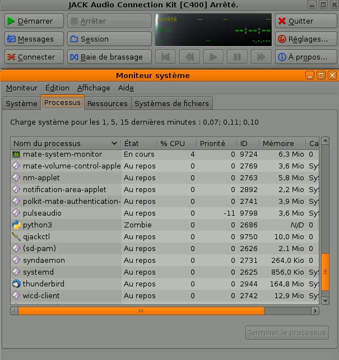Click transport rewind button
The height and width of the screenshot is (360, 339).
[189, 57]
